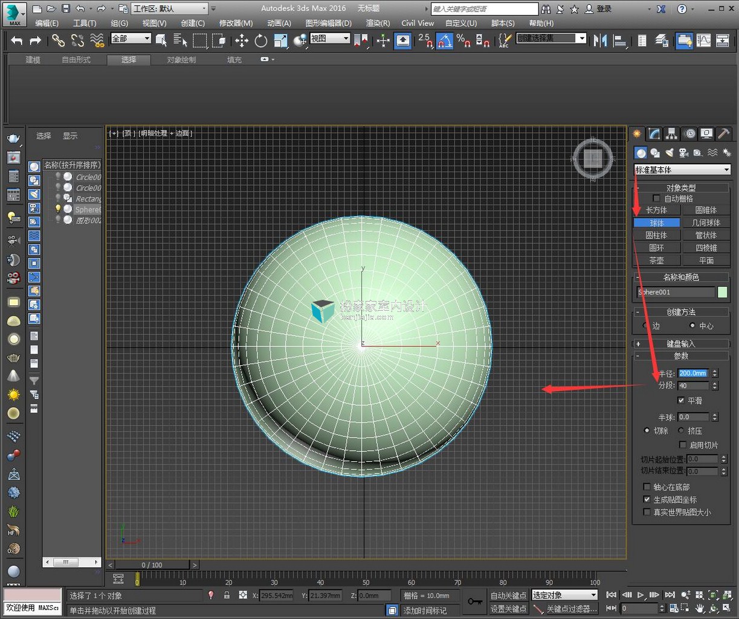739x619 pixels.
Task: Select the Select and Rotate tool
Action: [x=261, y=41]
